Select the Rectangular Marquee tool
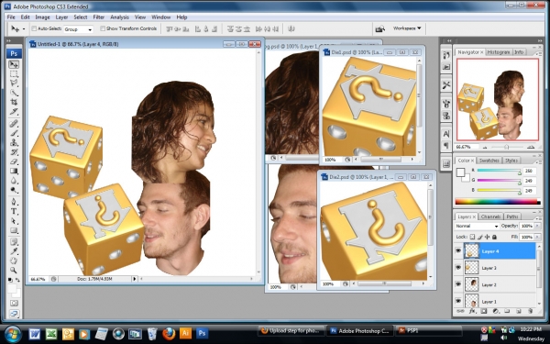550x344 pixels. pos(14,73)
